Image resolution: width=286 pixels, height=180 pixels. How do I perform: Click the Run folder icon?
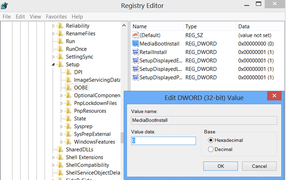click(x=60, y=41)
